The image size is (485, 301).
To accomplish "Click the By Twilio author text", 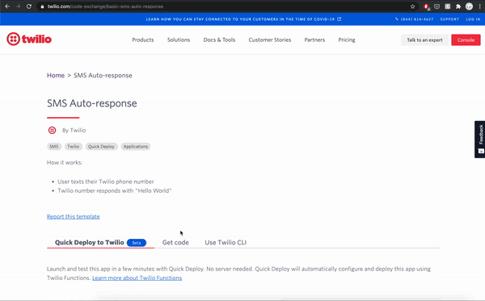I will [74, 130].
